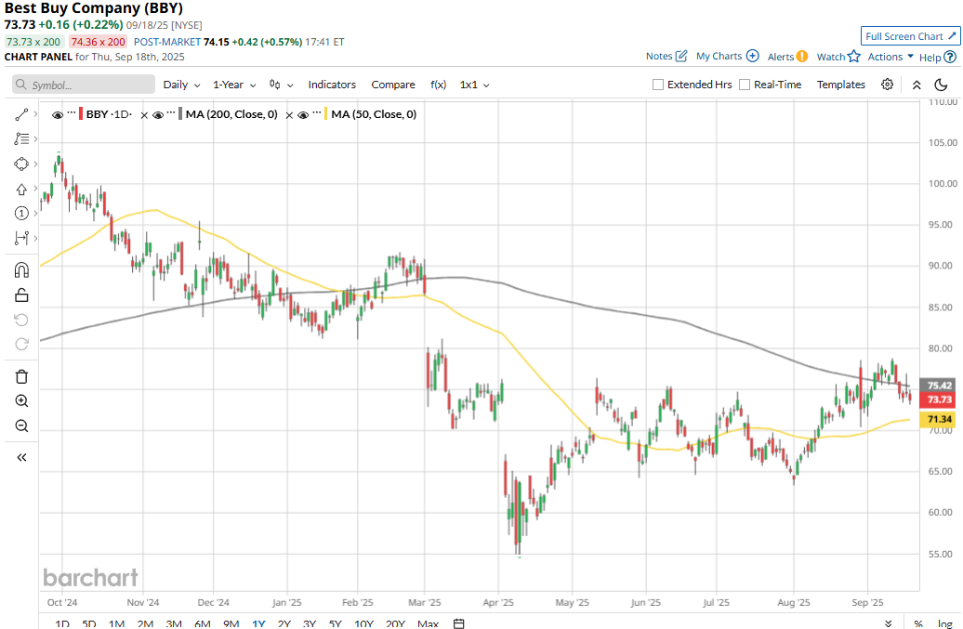Open the Indicators menu
The height and width of the screenshot is (629, 963).
click(332, 85)
